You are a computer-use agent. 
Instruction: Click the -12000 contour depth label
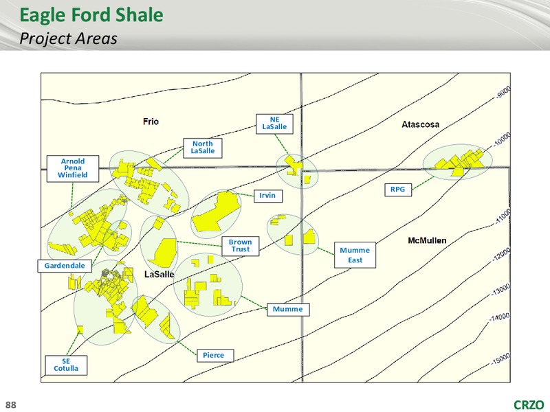point(501,255)
